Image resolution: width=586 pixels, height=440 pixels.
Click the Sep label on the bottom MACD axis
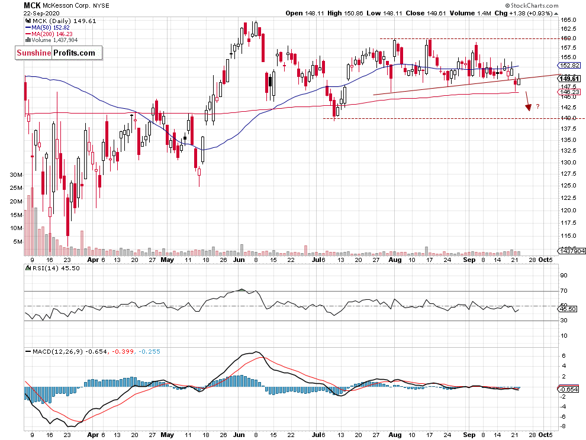point(469,435)
